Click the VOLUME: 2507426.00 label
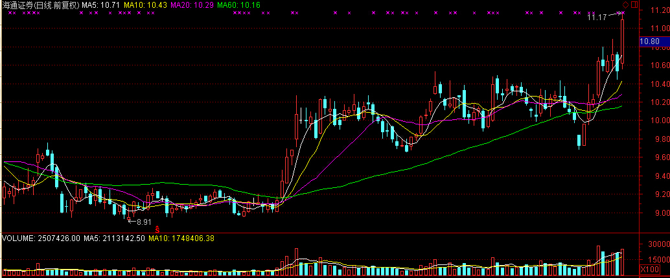The image size is (670, 278). (x=41, y=238)
